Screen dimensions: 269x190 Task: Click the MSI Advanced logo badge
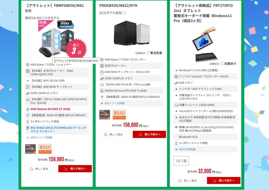[x=66, y=24]
